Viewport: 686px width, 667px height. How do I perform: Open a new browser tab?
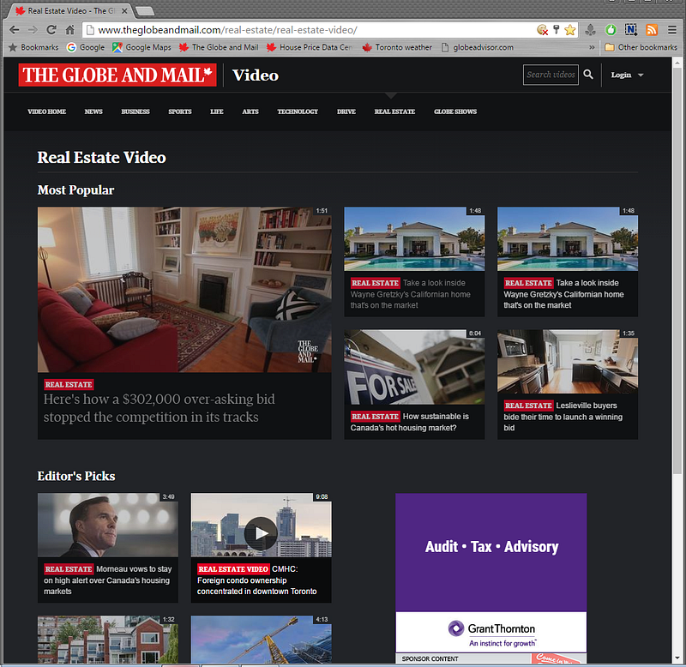[x=144, y=11]
